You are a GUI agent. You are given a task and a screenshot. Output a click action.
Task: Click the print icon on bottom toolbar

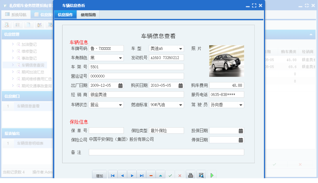(x=190, y=174)
